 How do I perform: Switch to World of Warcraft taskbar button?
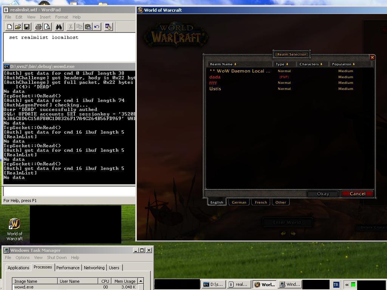(x=265, y=285)
